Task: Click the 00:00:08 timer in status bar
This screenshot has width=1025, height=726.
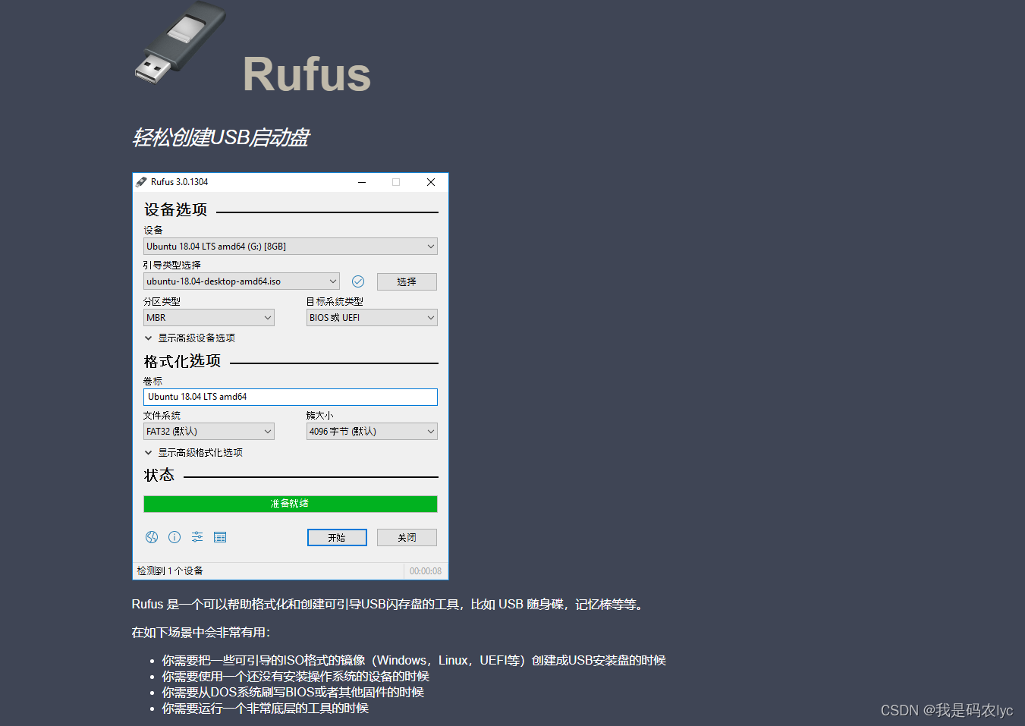Action: click(x=426, y=571)
